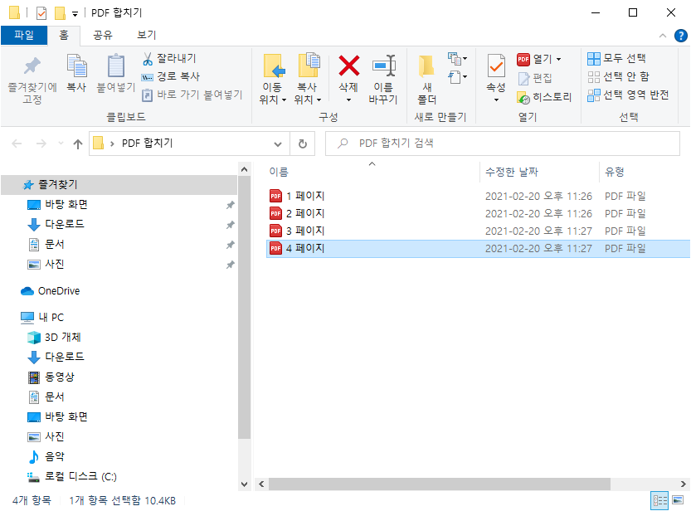Sort by 유형 column header
Image resolution: width=691 pixels, height=511 pixels.
pyautogui.click(x=614, y=172)
